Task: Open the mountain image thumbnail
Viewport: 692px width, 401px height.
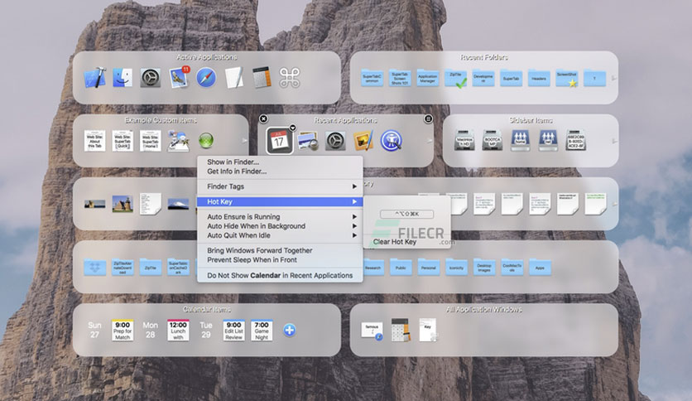Action: (x=178, y=204)
